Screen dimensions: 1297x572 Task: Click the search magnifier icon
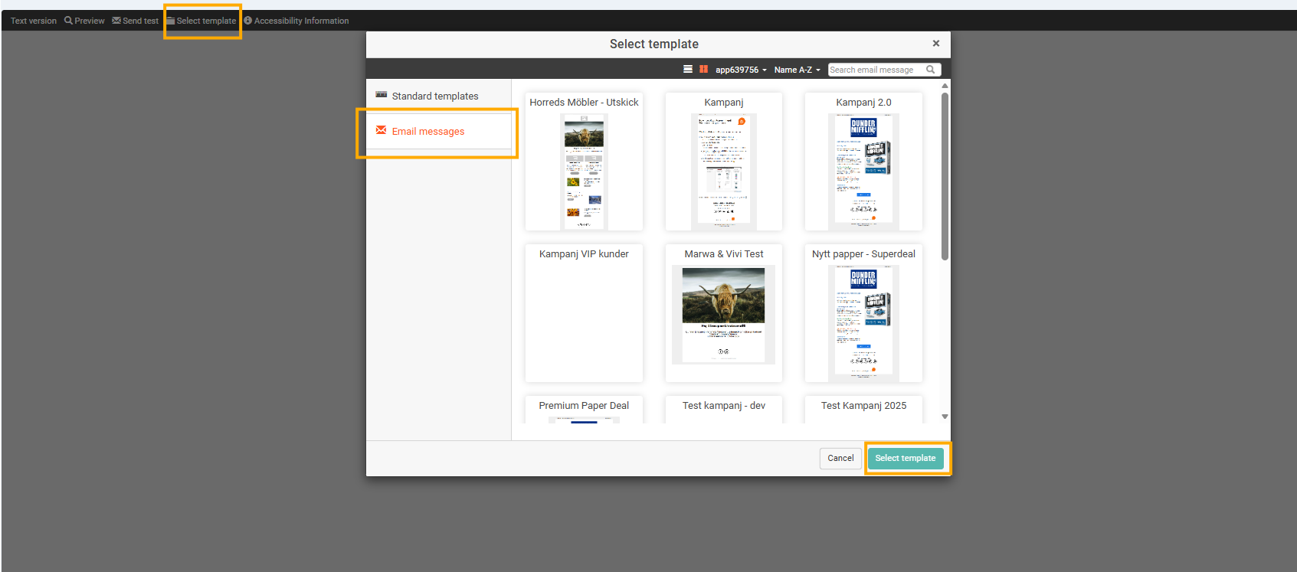click(931, 70)
